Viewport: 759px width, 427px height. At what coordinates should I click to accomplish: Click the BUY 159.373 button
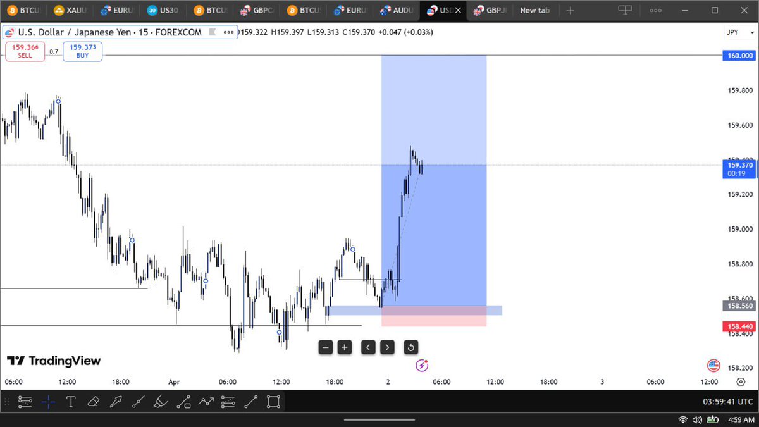coord(82,51)
